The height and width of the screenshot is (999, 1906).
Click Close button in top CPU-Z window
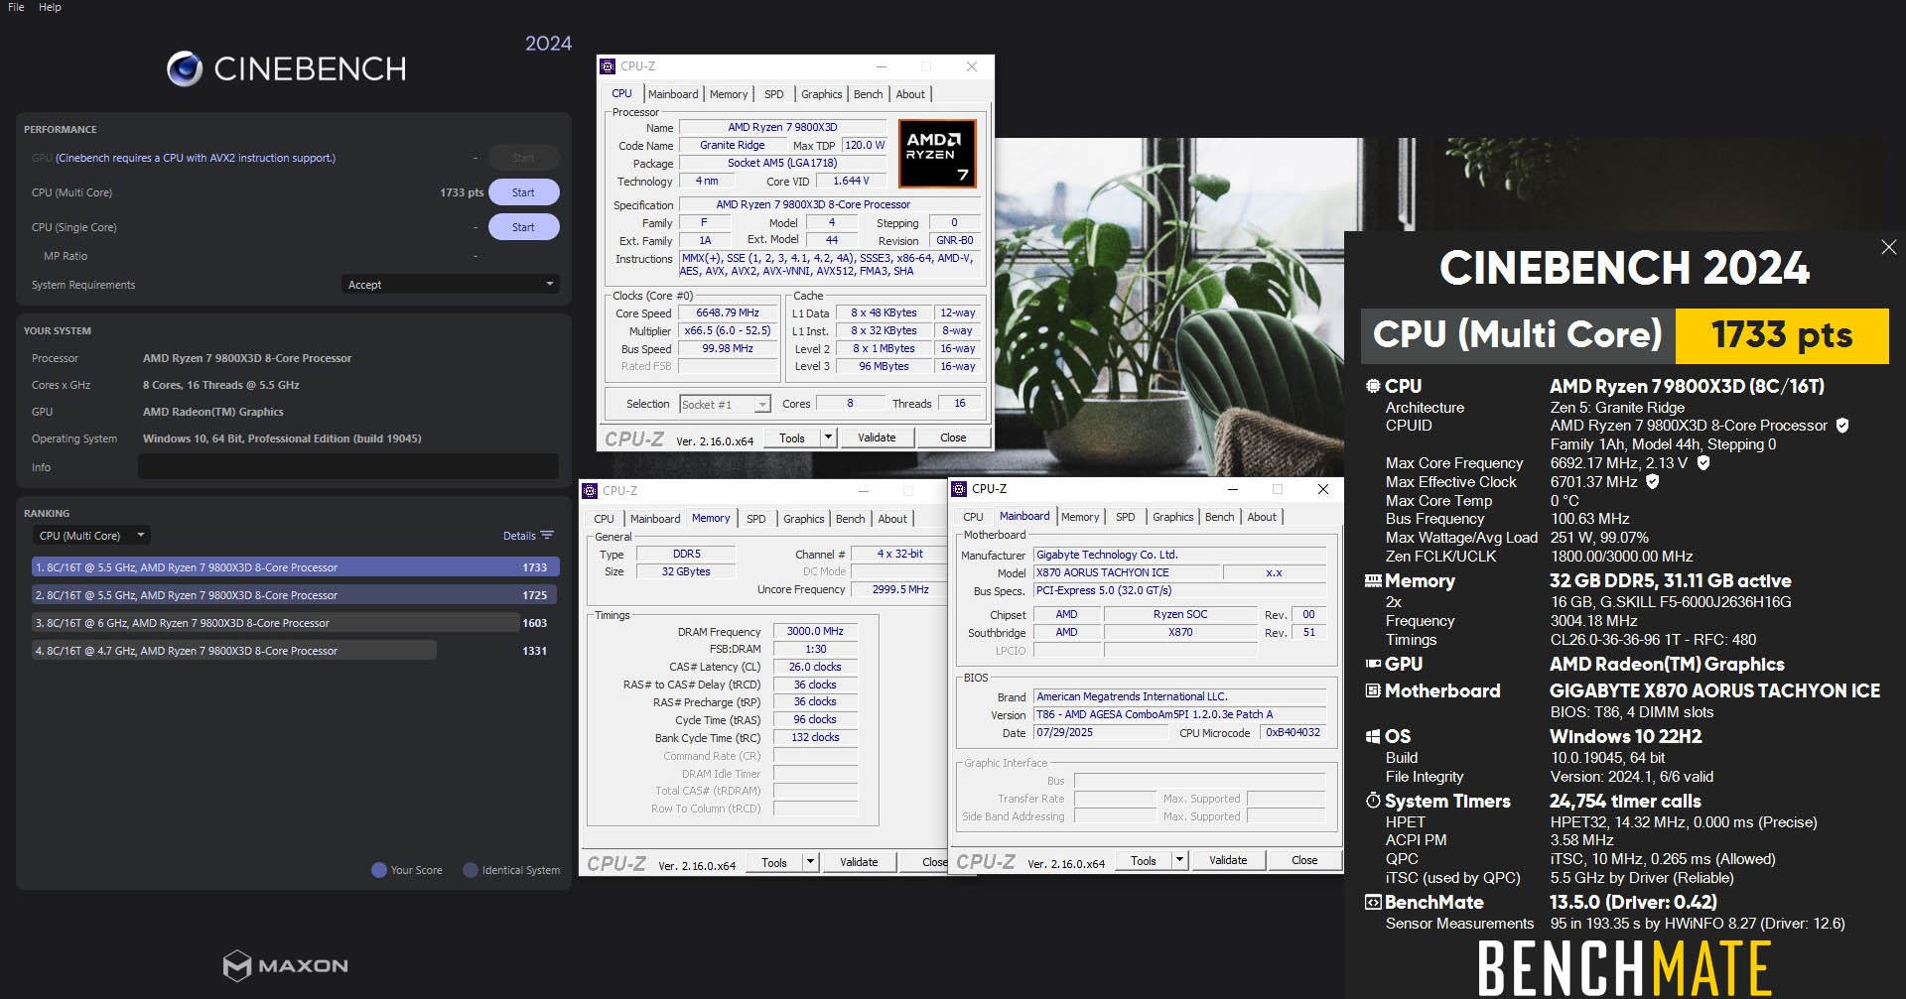pos(953,437)
